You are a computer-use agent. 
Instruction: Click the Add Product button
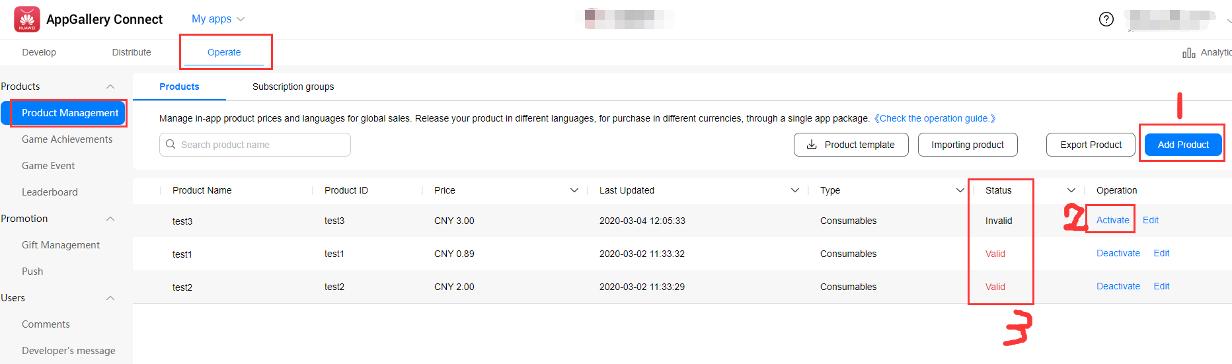pos(1183,145)
